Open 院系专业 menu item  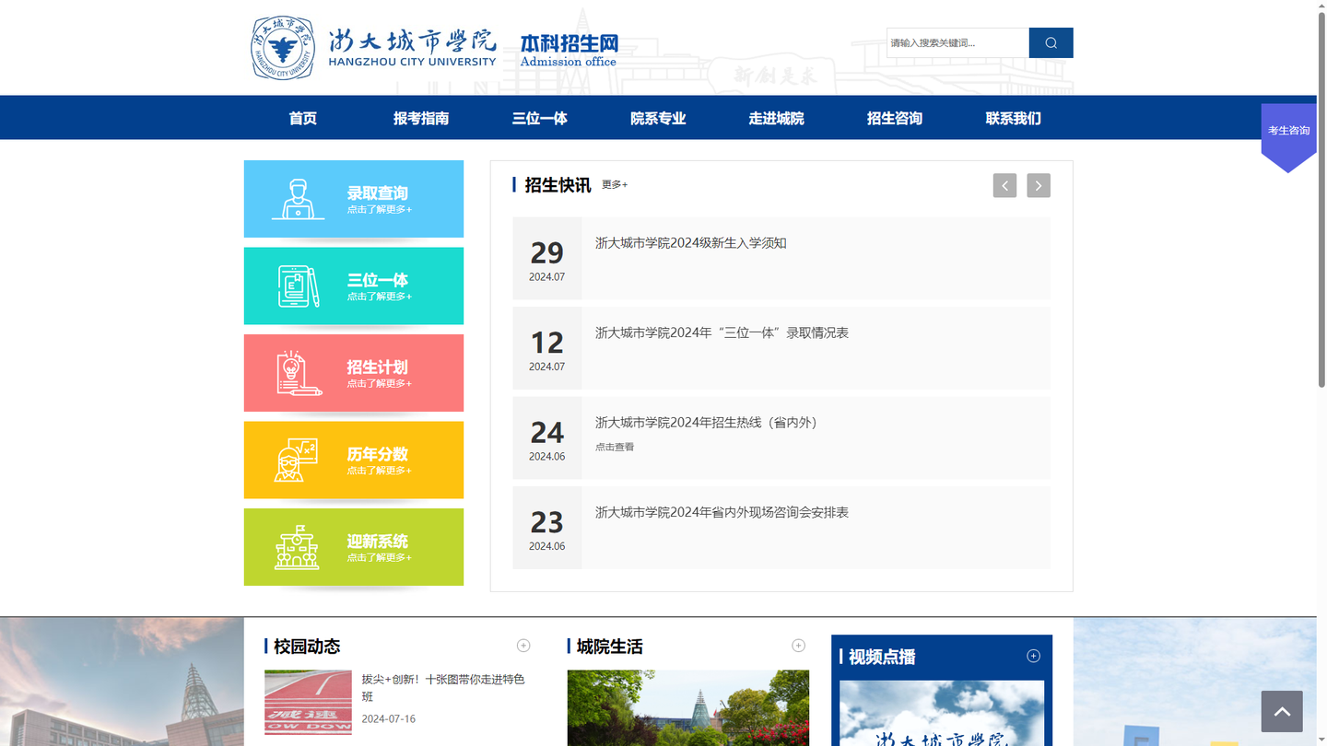pos(658,118)
